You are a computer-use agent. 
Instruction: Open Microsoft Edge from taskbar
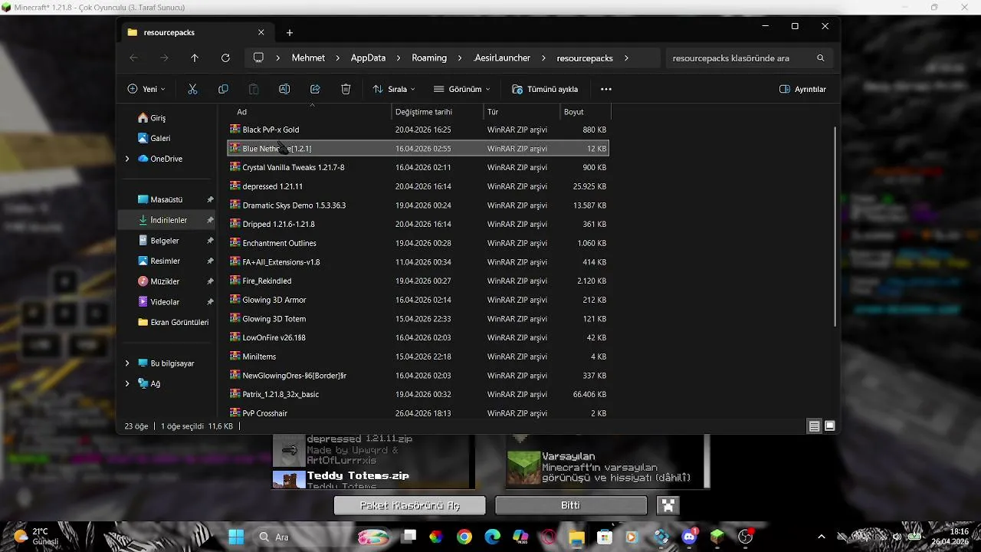pyautogui.click(x=492, y=537)
